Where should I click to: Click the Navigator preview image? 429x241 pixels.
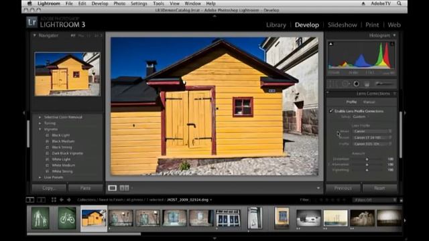[x=67, y=74]
